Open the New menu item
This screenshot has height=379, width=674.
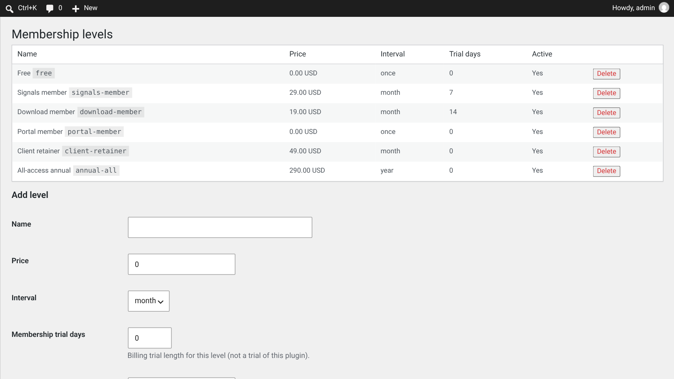click(85, 8)
